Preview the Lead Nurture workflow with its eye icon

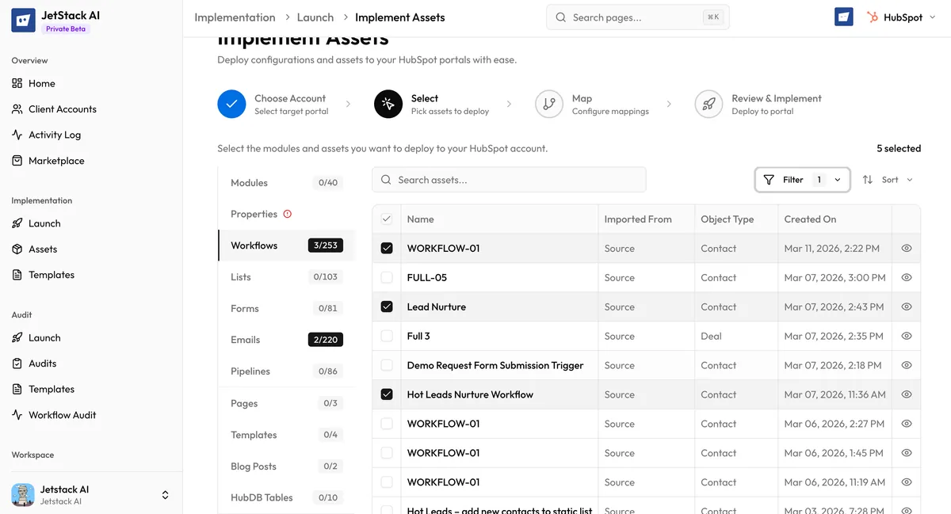[906, 306]
